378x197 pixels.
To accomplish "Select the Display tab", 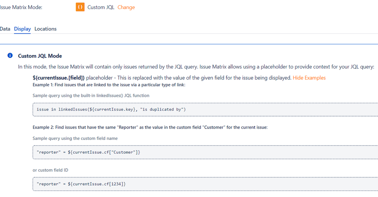I will pyautogui.click(x=22, y=29).
